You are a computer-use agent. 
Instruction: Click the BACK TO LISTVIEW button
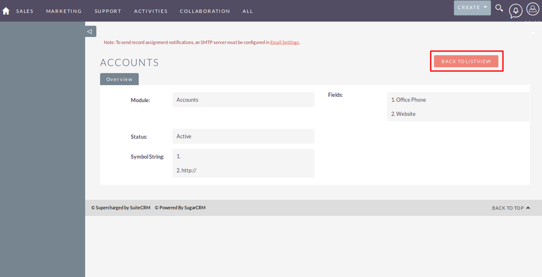point(466,61)
